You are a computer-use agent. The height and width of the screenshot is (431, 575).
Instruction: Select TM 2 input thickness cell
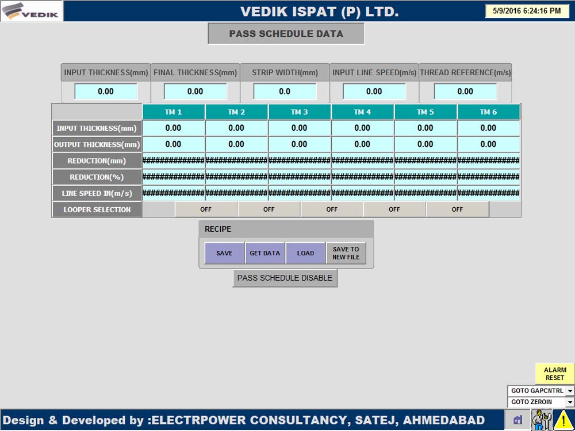click(236, 128)
